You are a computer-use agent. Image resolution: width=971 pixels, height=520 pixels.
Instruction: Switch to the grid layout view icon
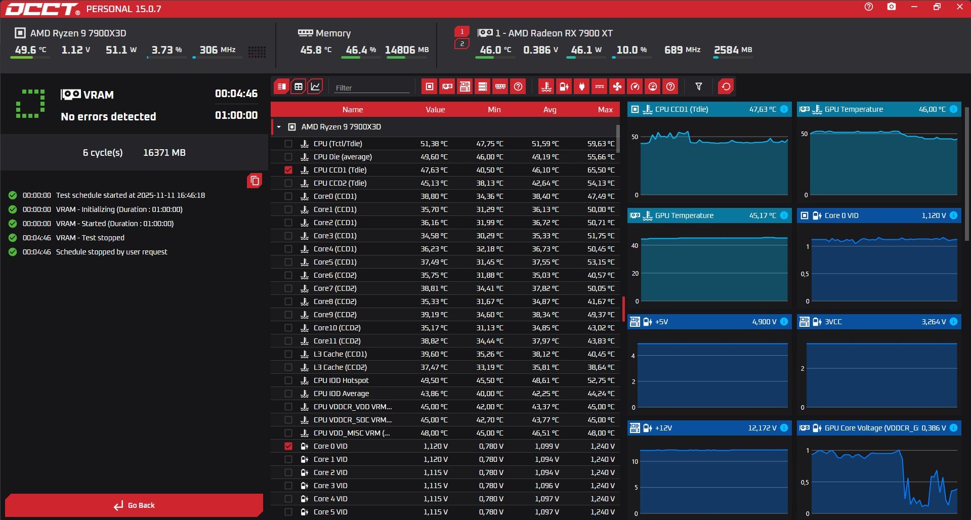click(x=299, y=86)
